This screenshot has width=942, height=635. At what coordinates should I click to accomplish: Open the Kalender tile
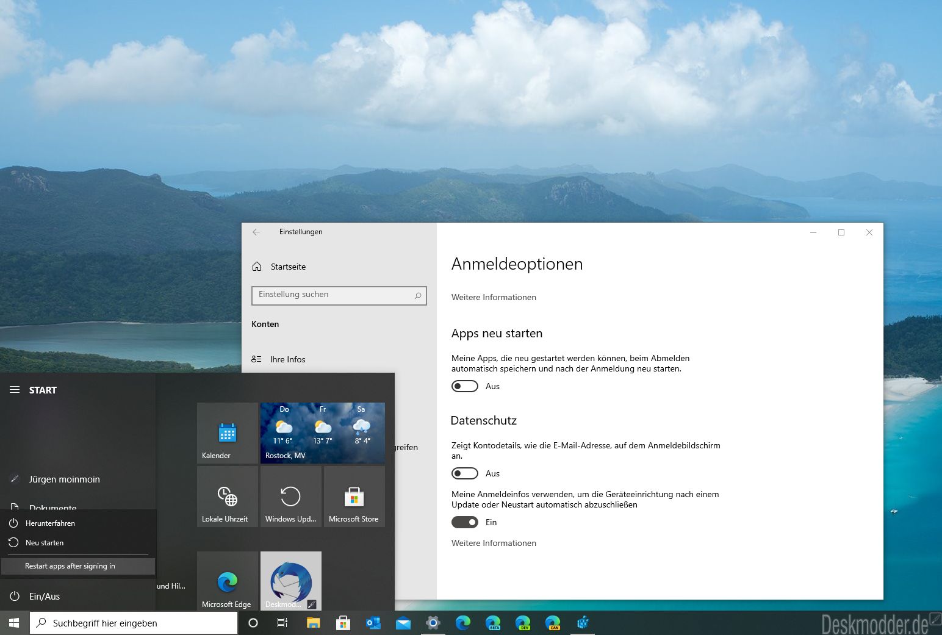point(228,433)
